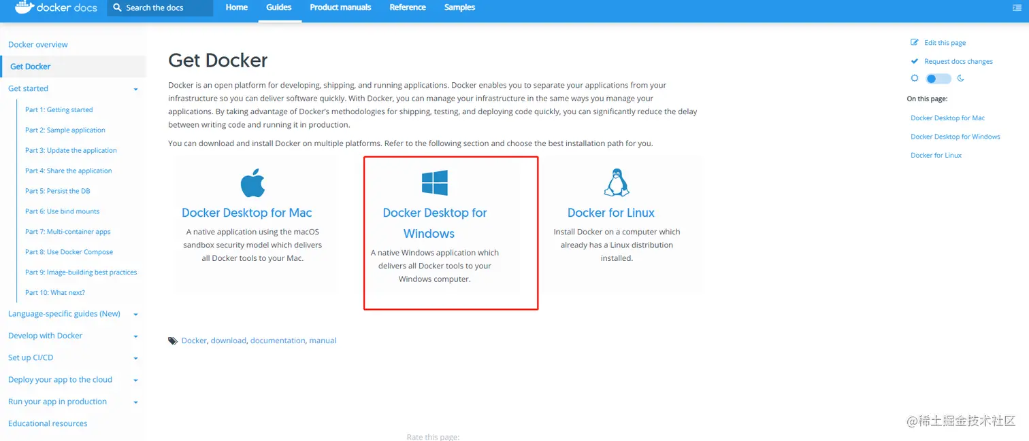
Task: Open Part 3: Update the application
Action: pos(71,150)
